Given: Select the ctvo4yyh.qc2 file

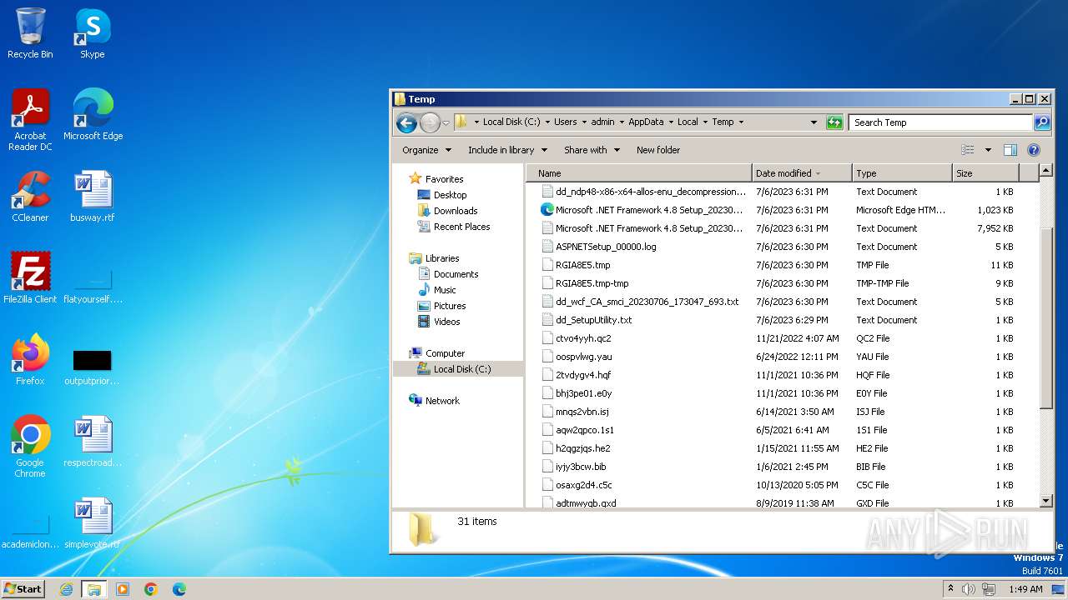Looking at the screenshot, I should coord(583,338).
